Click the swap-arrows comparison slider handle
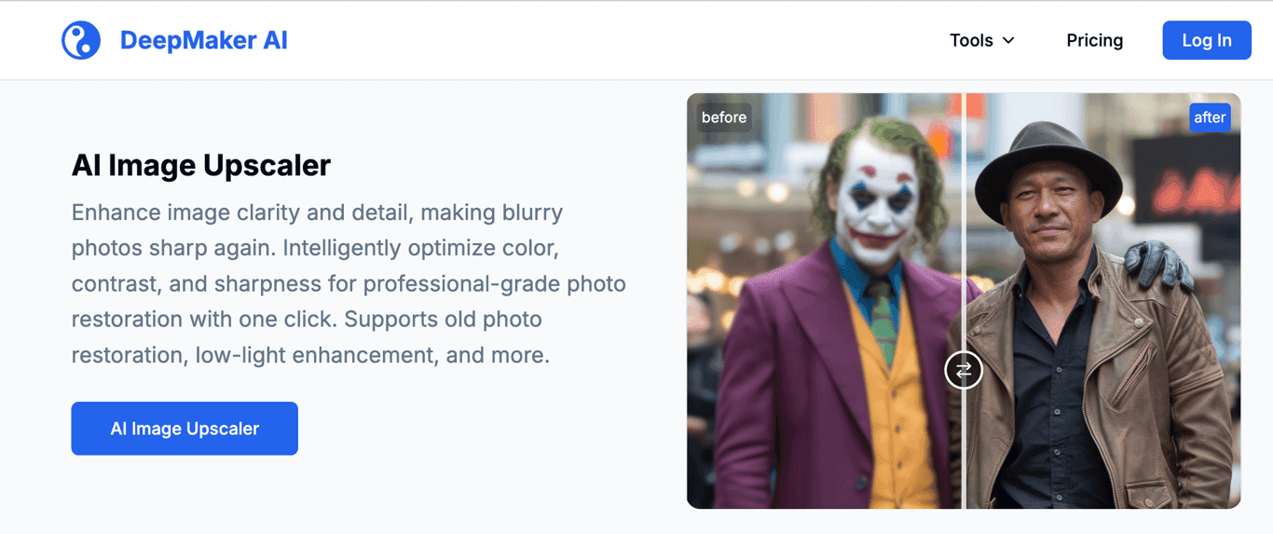The height and width of the screenshot is (534, 1273). 964,370
